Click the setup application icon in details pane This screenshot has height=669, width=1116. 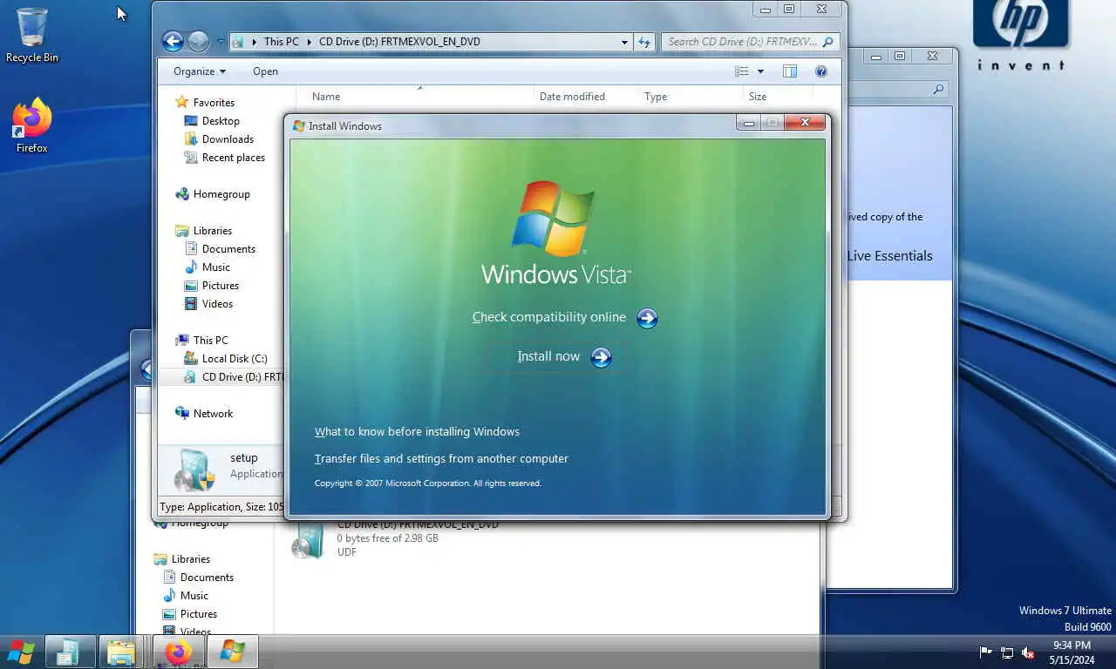[x=194, y=471]
